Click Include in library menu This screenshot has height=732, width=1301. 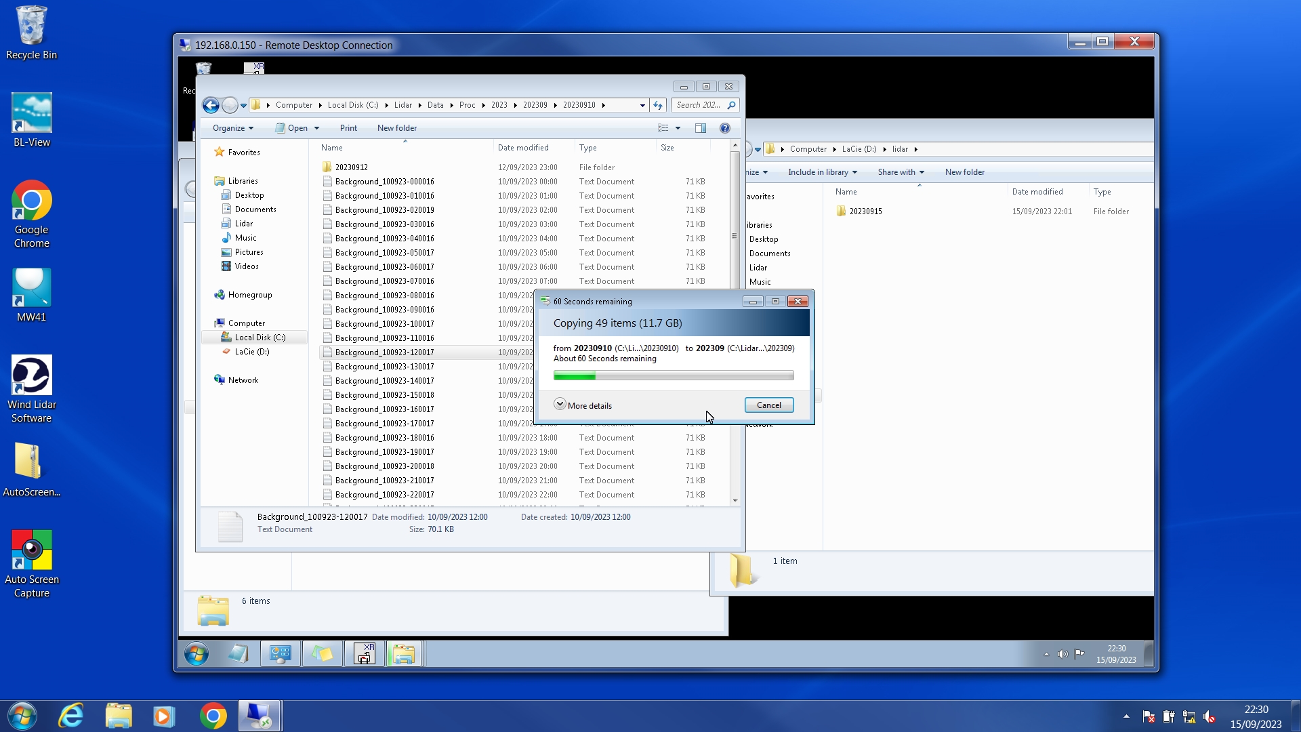click(822, 172)
